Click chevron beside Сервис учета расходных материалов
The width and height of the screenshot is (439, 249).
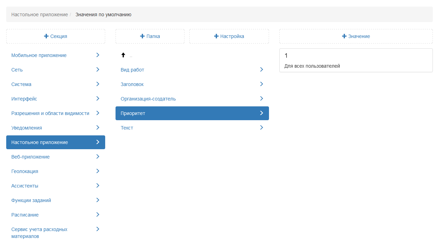98,229
